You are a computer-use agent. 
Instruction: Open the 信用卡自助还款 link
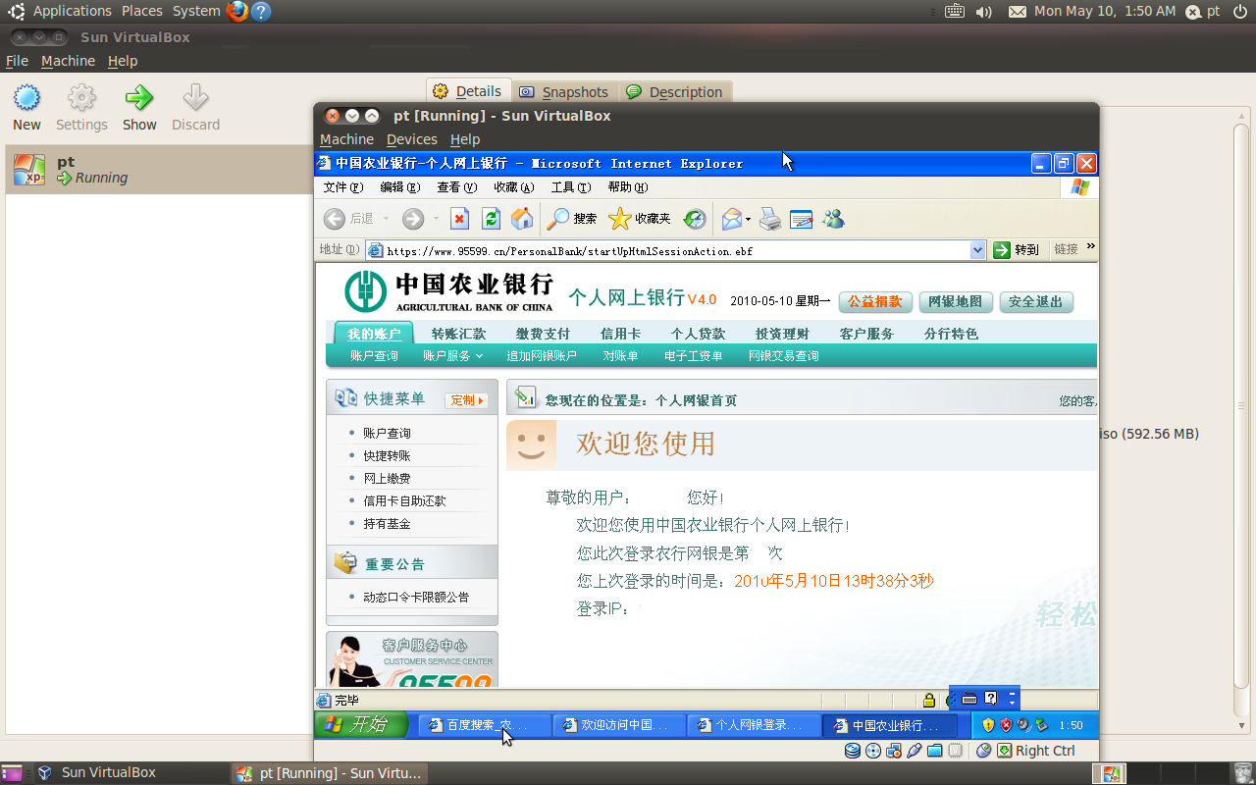pos(404,501)
